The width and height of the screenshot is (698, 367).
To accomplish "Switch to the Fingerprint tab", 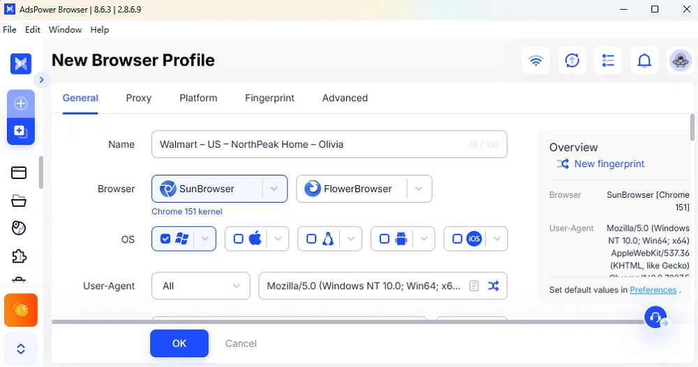I will click(269, 98).
